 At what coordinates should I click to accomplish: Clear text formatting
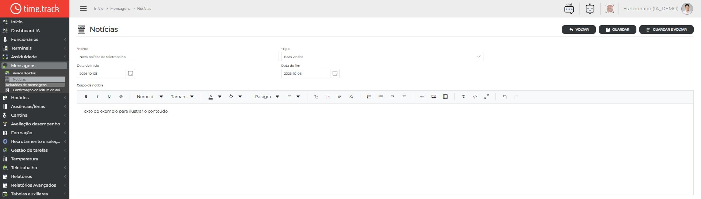463,97
